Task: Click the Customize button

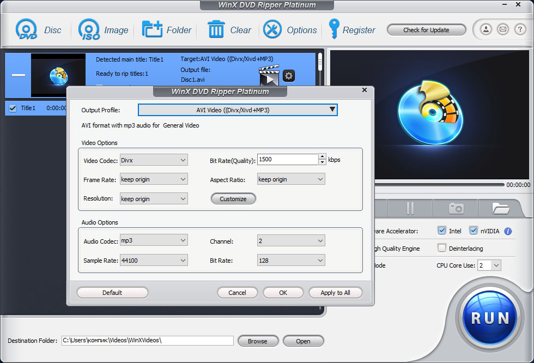Action: [x=233, y=199]
